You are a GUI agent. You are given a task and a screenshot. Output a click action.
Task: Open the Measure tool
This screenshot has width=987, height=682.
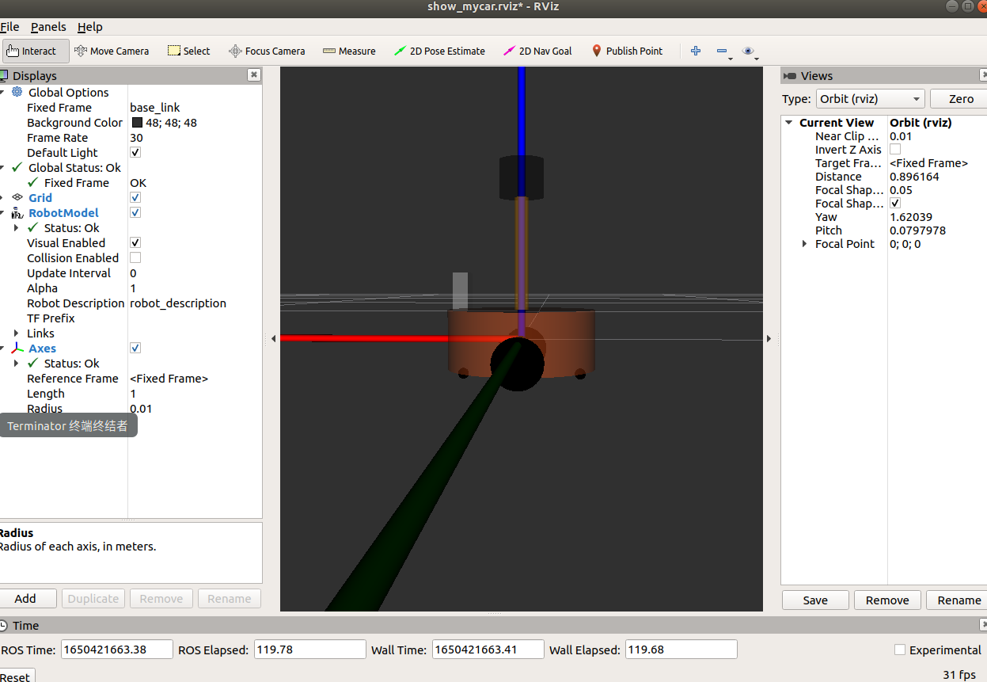click(349, 51)
